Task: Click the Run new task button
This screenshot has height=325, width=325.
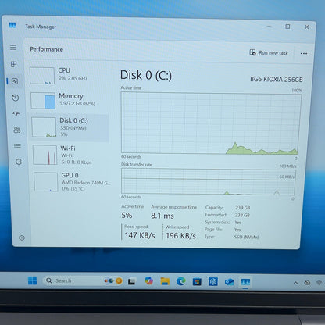Action: [x=269, y=52]
